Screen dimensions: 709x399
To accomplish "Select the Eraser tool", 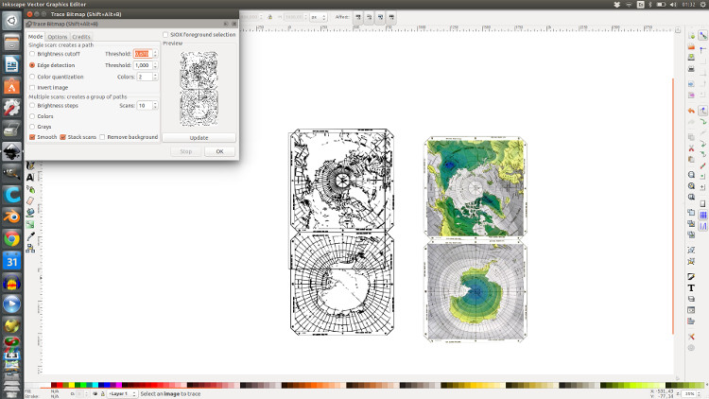I will click(x=30, y=200).
